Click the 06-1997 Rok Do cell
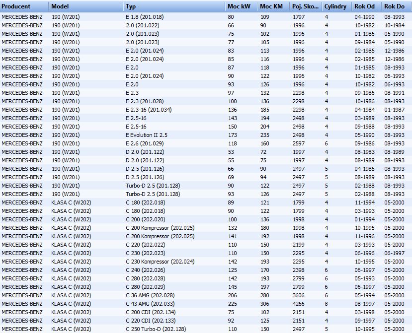This screenshot has width=412, height=333. point(395,253)
